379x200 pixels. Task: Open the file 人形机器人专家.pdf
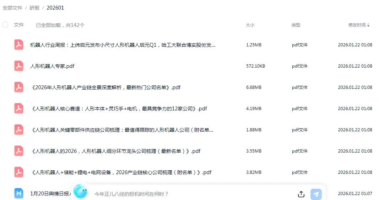click(52, 66)
